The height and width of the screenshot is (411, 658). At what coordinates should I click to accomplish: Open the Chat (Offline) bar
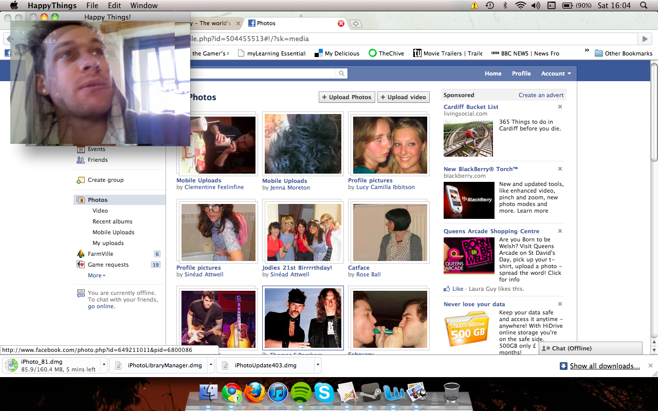590,348
